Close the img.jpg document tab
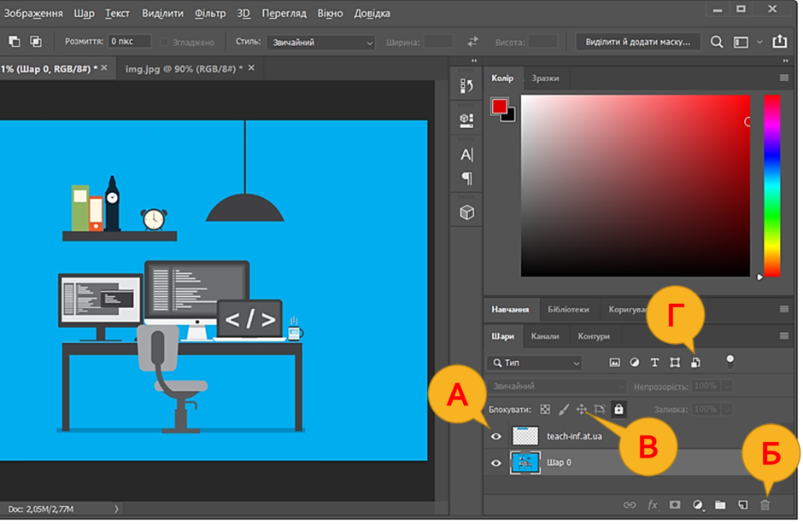 point(251,67)
